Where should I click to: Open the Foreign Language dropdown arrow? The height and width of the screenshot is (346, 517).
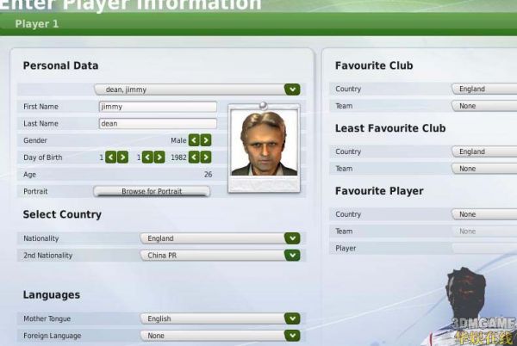point(292,336)
